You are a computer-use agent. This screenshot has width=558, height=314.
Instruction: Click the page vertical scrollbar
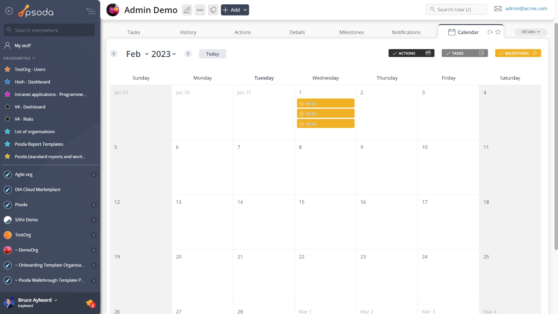[x=556, y=136]
